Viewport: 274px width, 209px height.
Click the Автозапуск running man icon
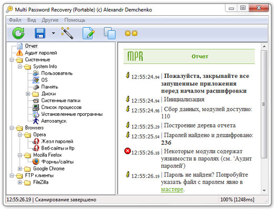pyautogui.click(x=36, y=121)
